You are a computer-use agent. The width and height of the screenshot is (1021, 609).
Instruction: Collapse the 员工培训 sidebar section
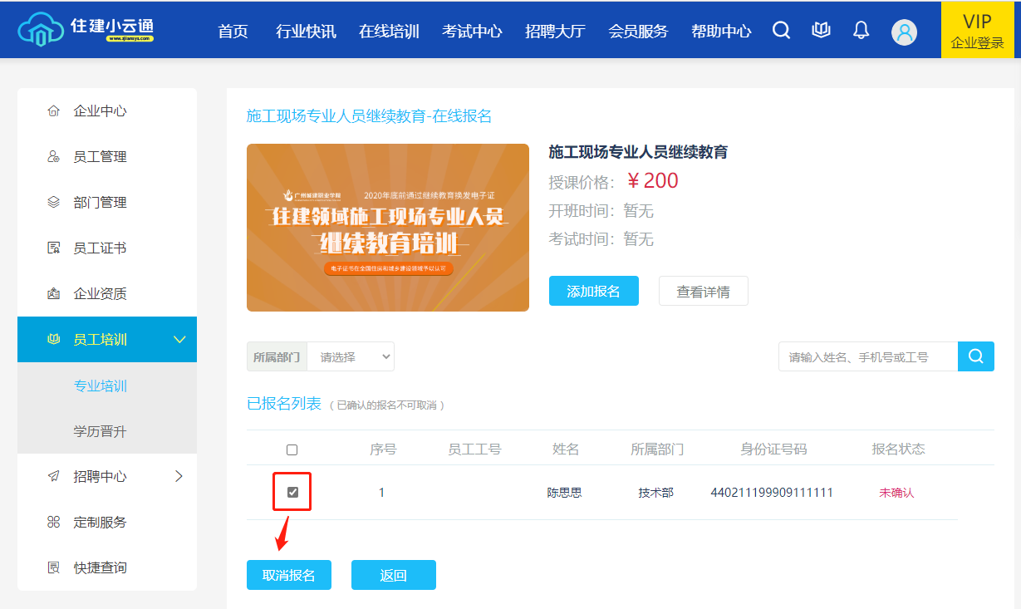pos(179,340)
